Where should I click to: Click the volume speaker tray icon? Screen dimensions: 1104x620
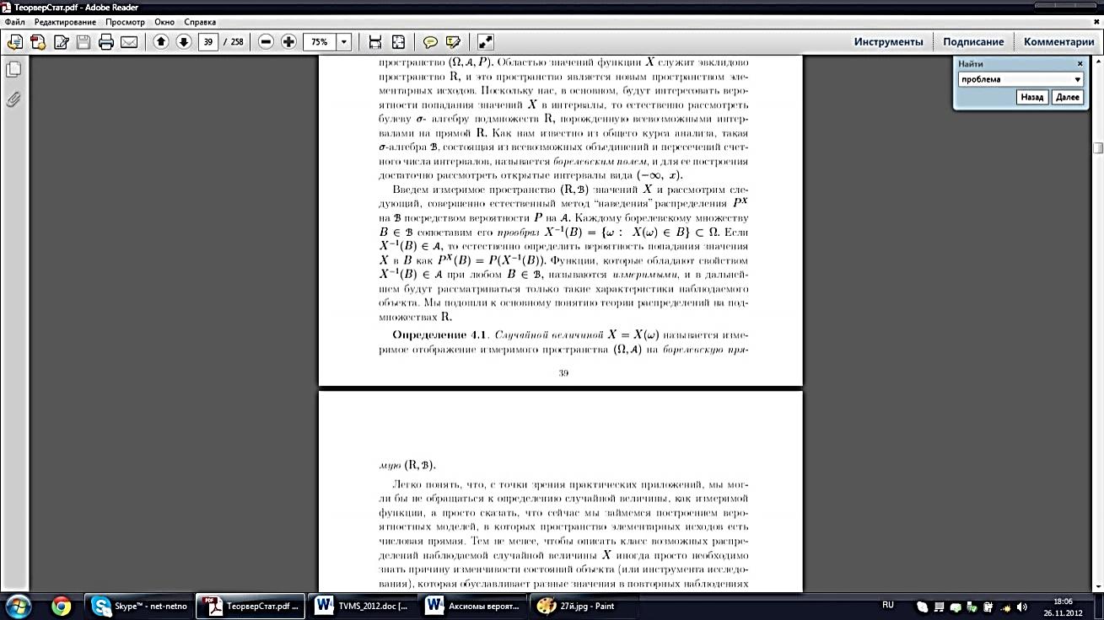tap(1022, 606)
